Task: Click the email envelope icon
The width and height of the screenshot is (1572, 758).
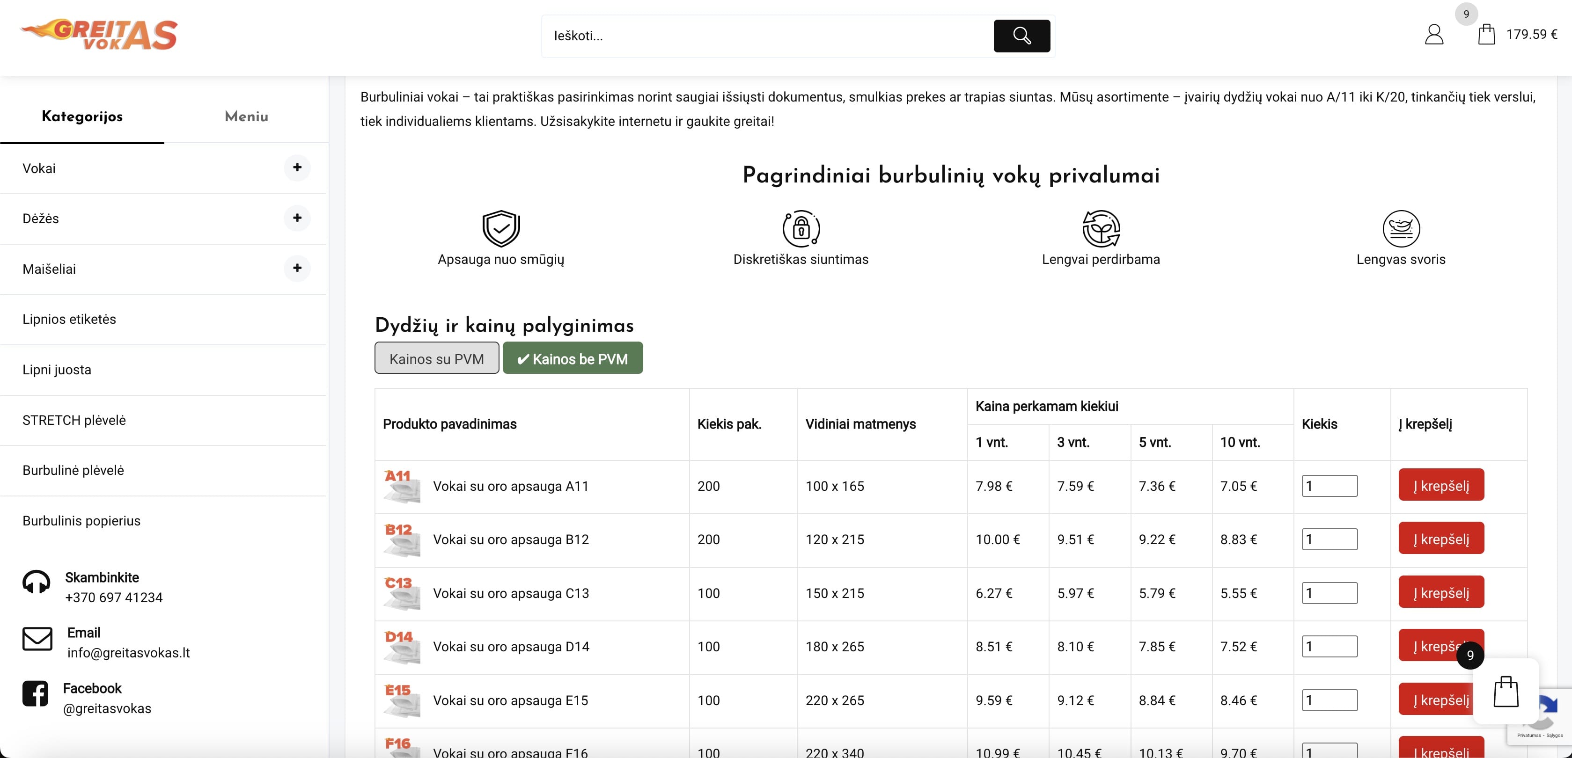Action: click(37, 639)
